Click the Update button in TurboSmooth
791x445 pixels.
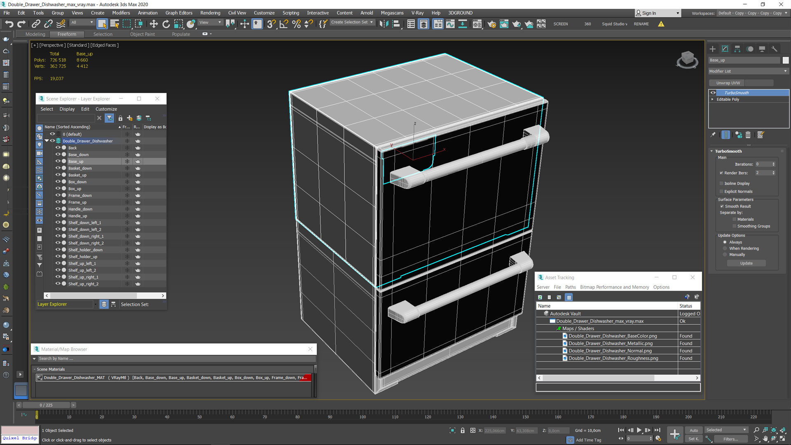[746, 263]
